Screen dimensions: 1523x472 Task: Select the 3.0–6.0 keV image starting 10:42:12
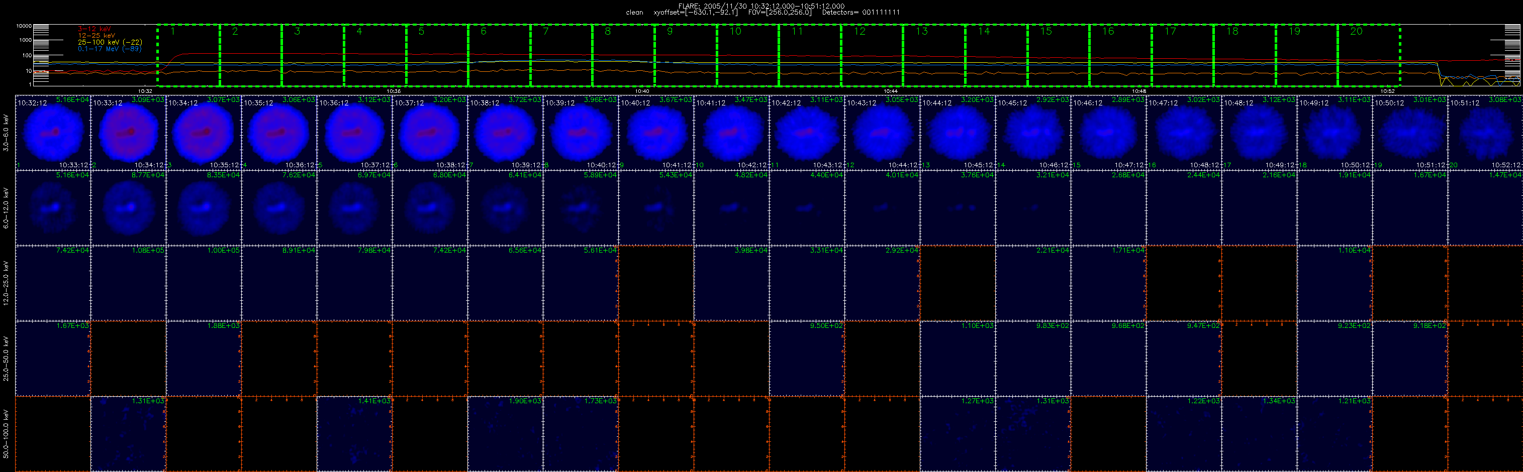pos(808,133)
